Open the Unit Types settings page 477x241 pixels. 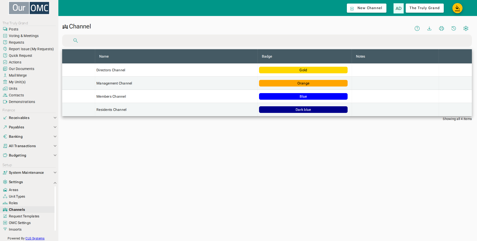pos(17,196)
